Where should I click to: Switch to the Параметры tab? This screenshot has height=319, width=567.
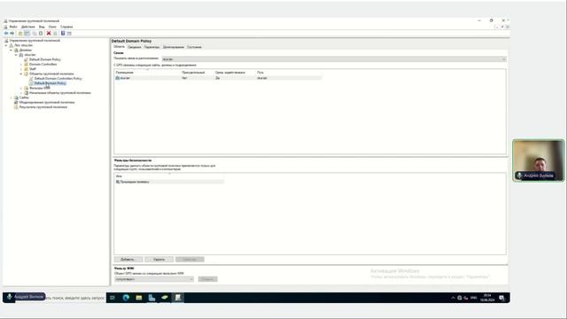(x=151, y=47)
